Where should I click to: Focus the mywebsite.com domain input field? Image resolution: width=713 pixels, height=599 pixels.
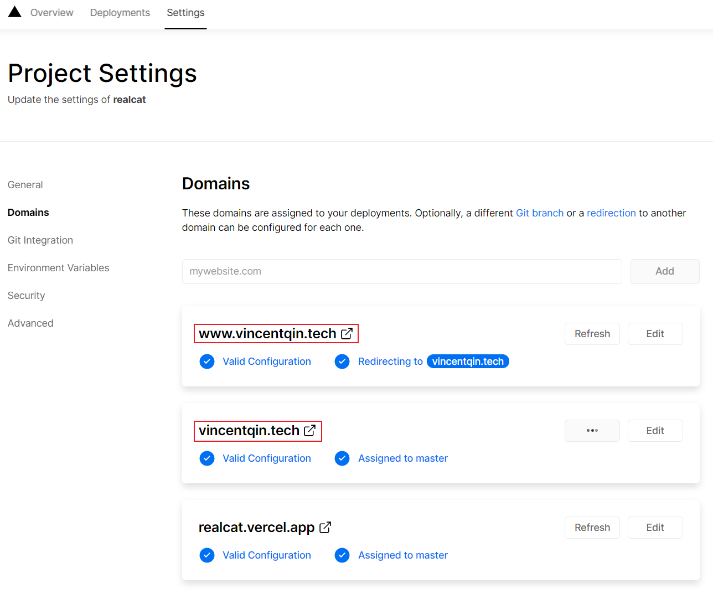402,271
